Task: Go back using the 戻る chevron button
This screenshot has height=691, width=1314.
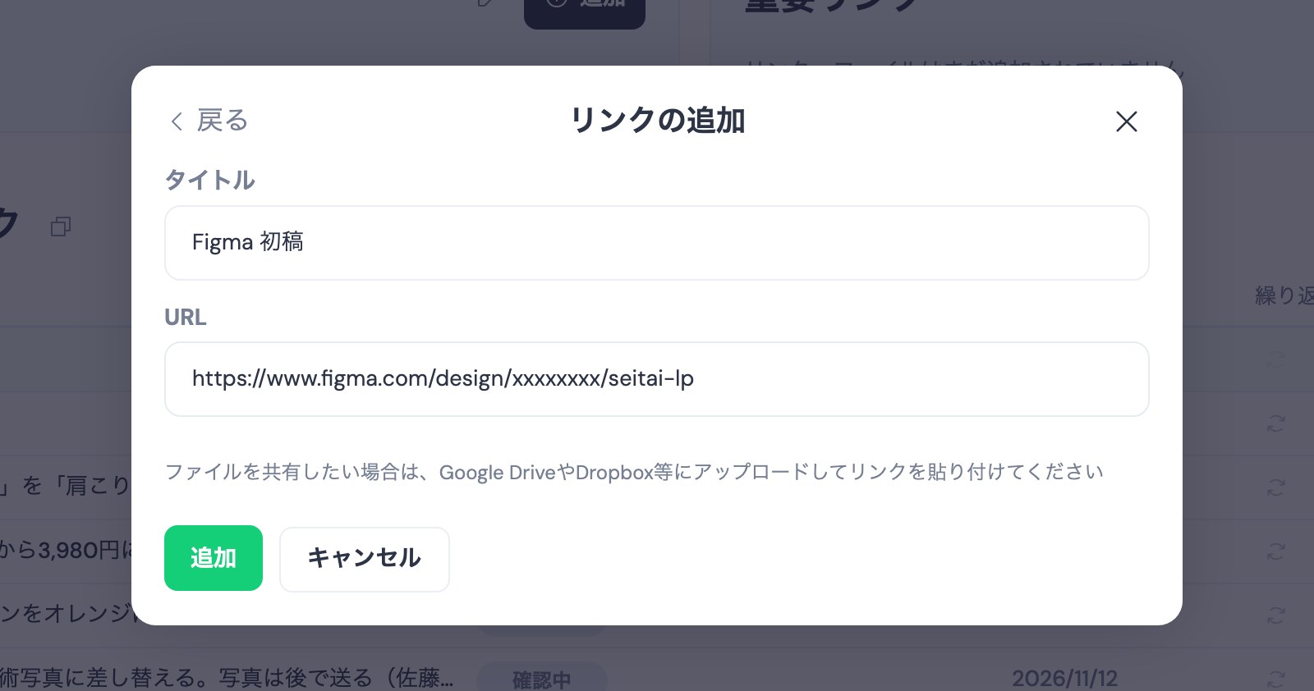Action: coord(209,121)
